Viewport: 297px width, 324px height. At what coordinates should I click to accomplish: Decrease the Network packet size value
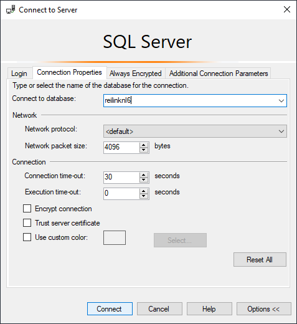(x=144, y=150)
